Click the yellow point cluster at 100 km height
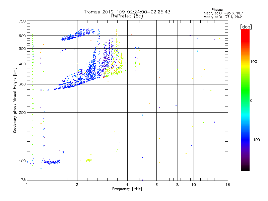This screenshot has width=268, height=201. pyautogui.click(x=88, y=160)
